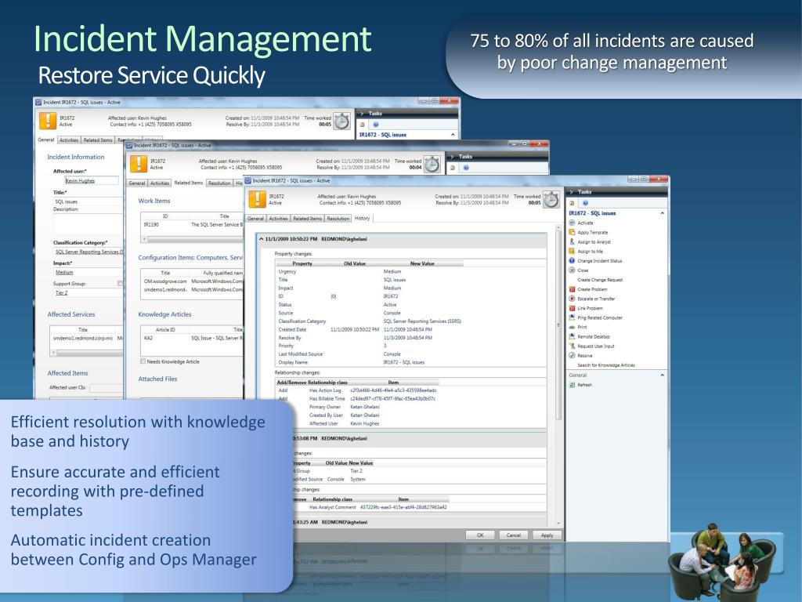Click the Request User Input icon
Image resolution: width=802 pixels, height=602 pixels.
click(572, 346)
